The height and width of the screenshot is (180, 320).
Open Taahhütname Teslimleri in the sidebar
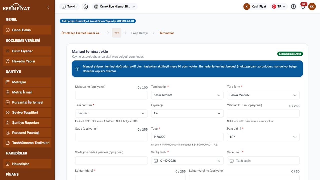(27, 143)
